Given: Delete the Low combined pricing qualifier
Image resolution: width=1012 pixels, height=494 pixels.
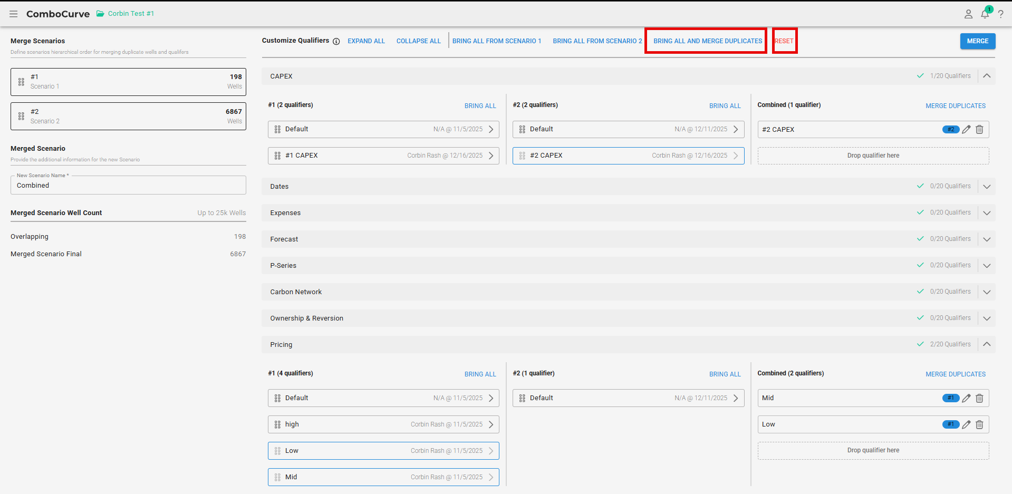Looking at the screenshot, I should click(x=979, y=425).
